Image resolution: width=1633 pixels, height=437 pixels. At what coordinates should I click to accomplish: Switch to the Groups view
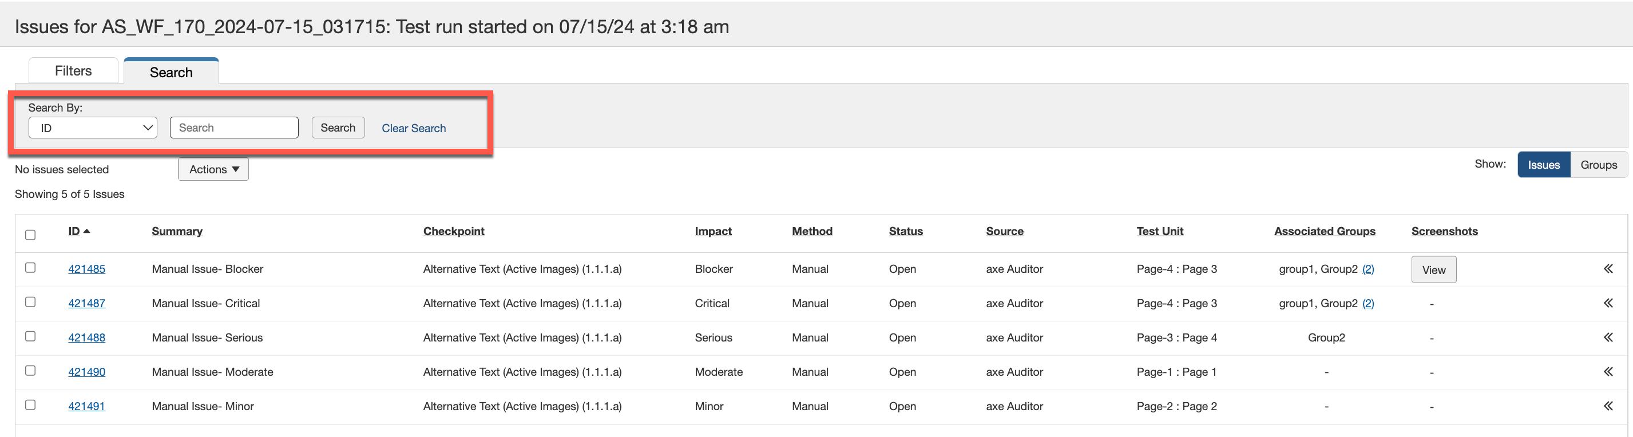(x=1598, y=165)
